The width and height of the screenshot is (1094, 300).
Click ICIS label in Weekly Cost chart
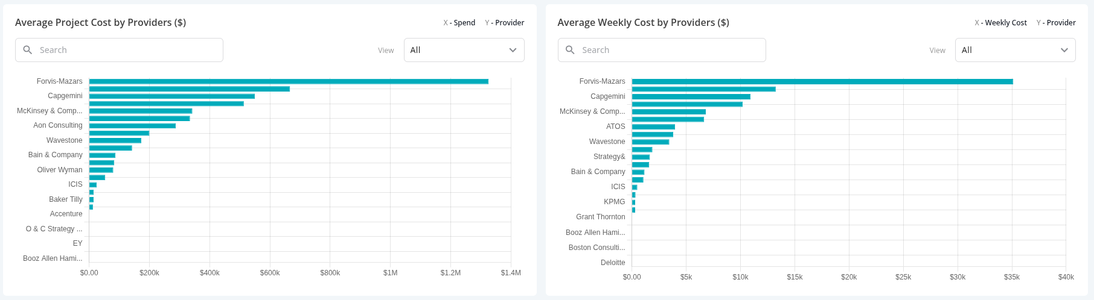click(618, 187)
